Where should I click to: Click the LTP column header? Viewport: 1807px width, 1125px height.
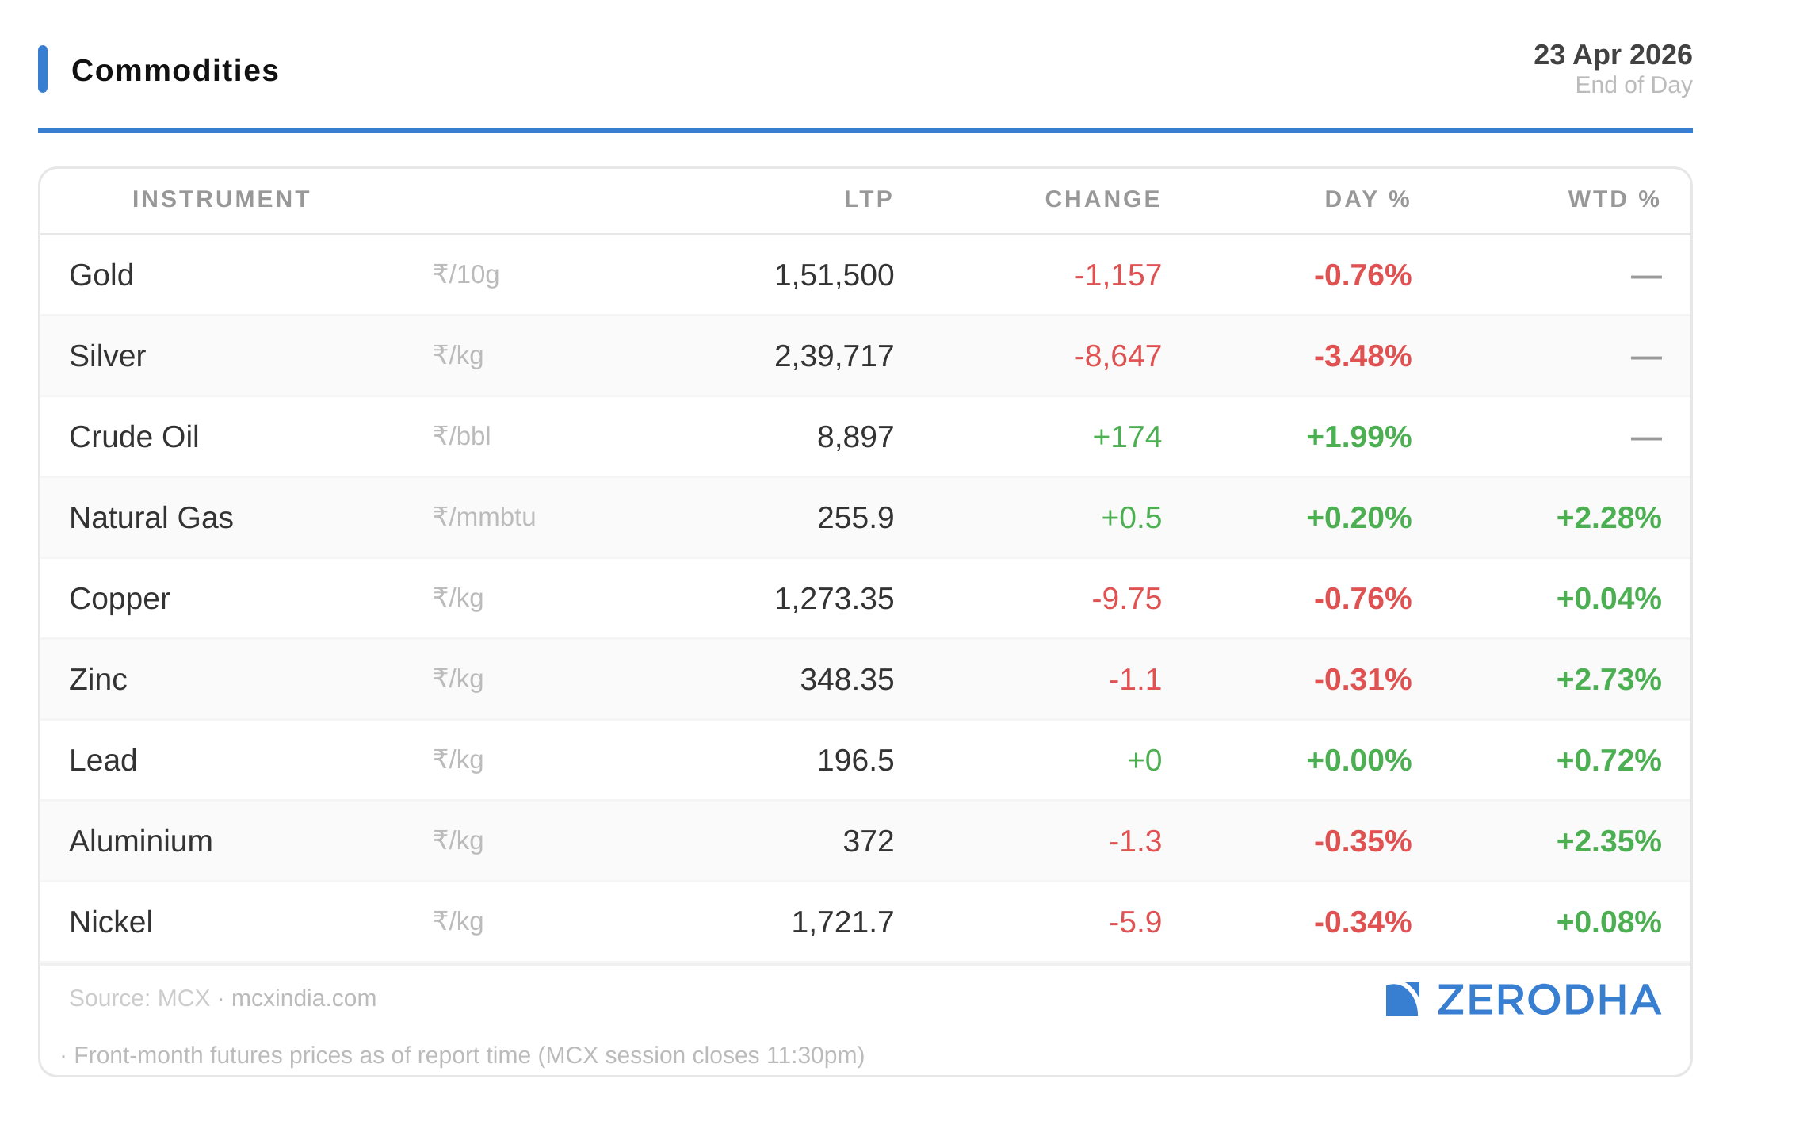(x=868, y=199)
